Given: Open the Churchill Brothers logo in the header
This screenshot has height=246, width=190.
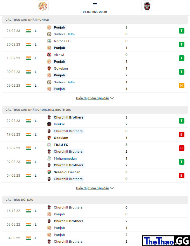Looking at the screenshot, I should coord(147,6).
